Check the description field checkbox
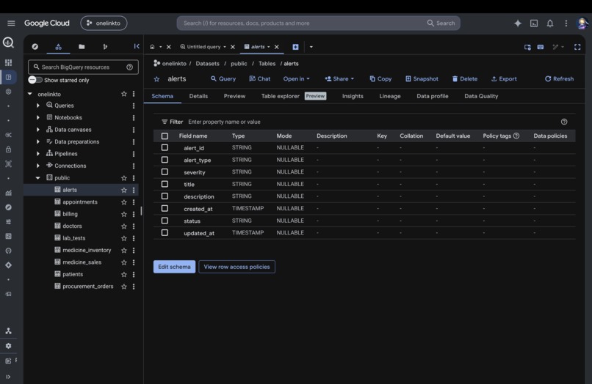Screen dimensions: 592x384 click(165, 196)
